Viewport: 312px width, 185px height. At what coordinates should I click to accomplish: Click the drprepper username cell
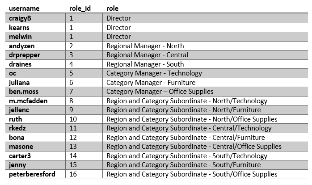(25, 55)
